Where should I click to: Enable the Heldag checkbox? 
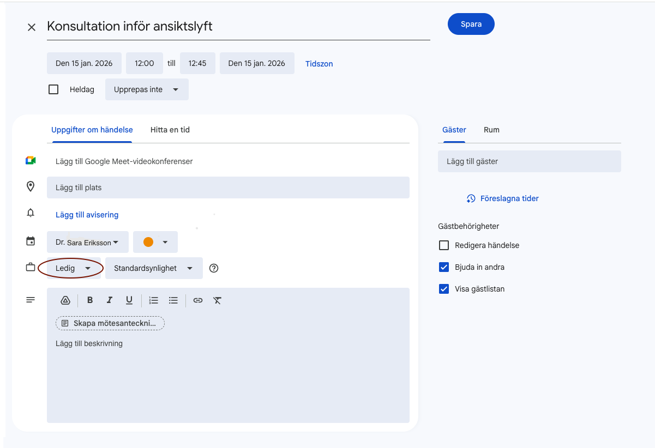53,89
